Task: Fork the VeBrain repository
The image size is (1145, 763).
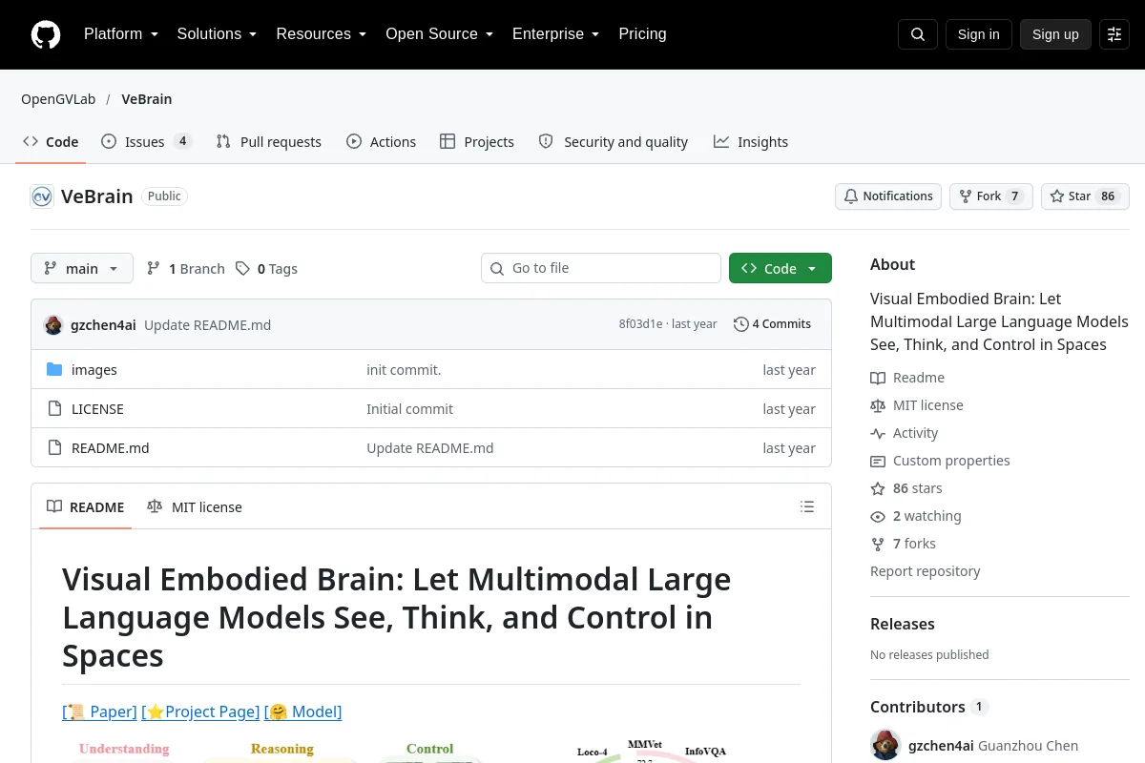Action: 991,196
